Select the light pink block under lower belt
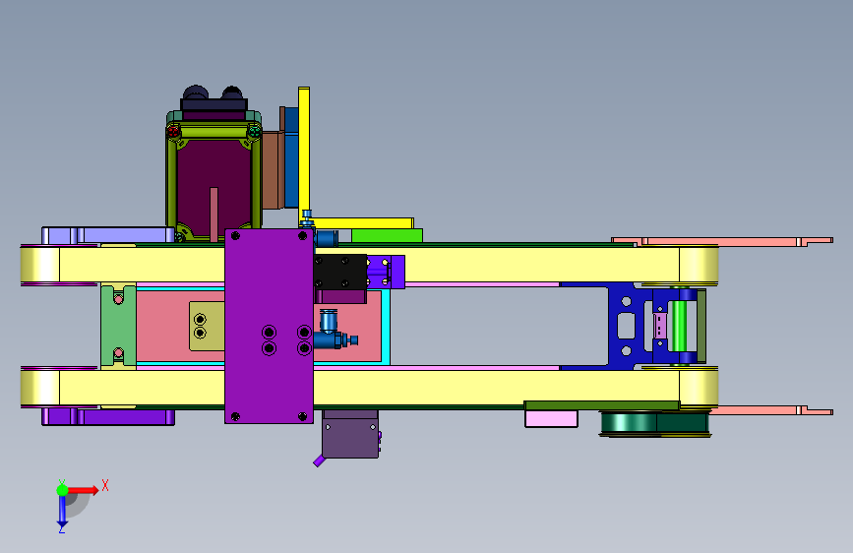This screenshot has width=853, height=553. click(x=551, y=418)
